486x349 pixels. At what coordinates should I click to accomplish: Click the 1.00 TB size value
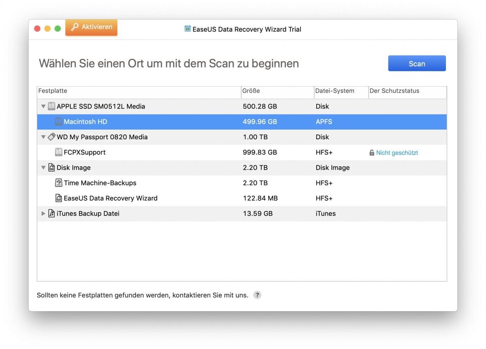(255, 137)
